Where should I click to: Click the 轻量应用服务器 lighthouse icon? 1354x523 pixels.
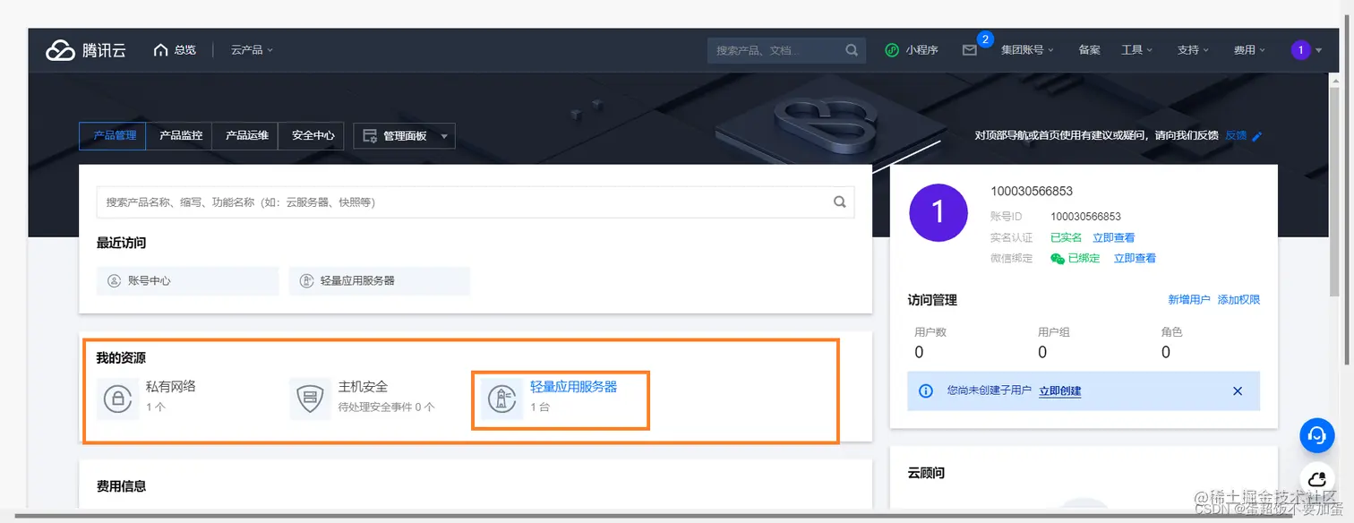pos(502,398)
